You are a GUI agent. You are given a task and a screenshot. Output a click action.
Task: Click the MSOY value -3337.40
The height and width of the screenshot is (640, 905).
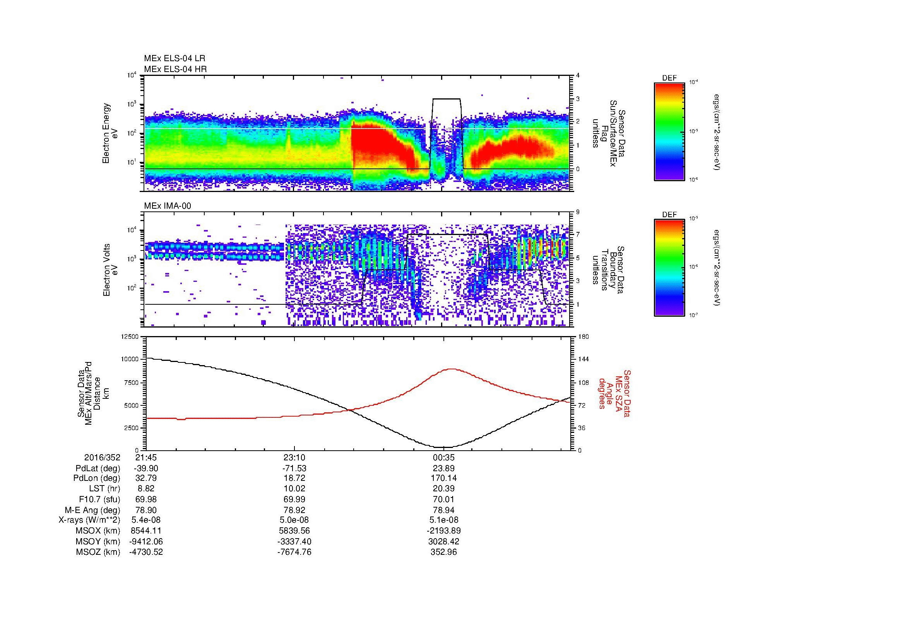click(x=294, y=541)
